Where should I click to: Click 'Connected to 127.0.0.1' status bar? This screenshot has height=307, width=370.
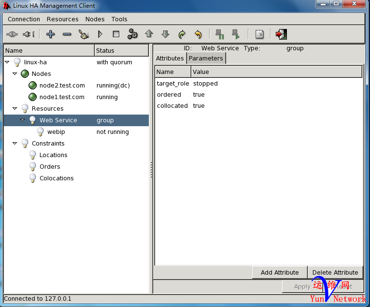(38, 299)
